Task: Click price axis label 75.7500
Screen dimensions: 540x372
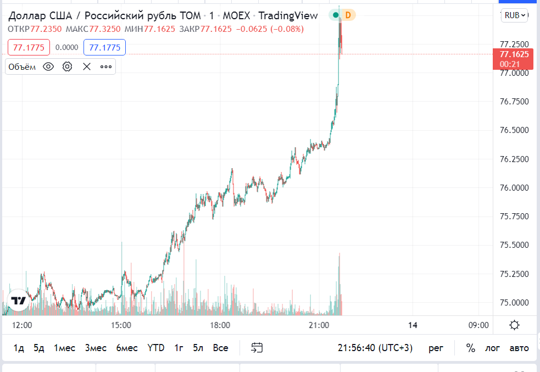Action: point(514,216)
